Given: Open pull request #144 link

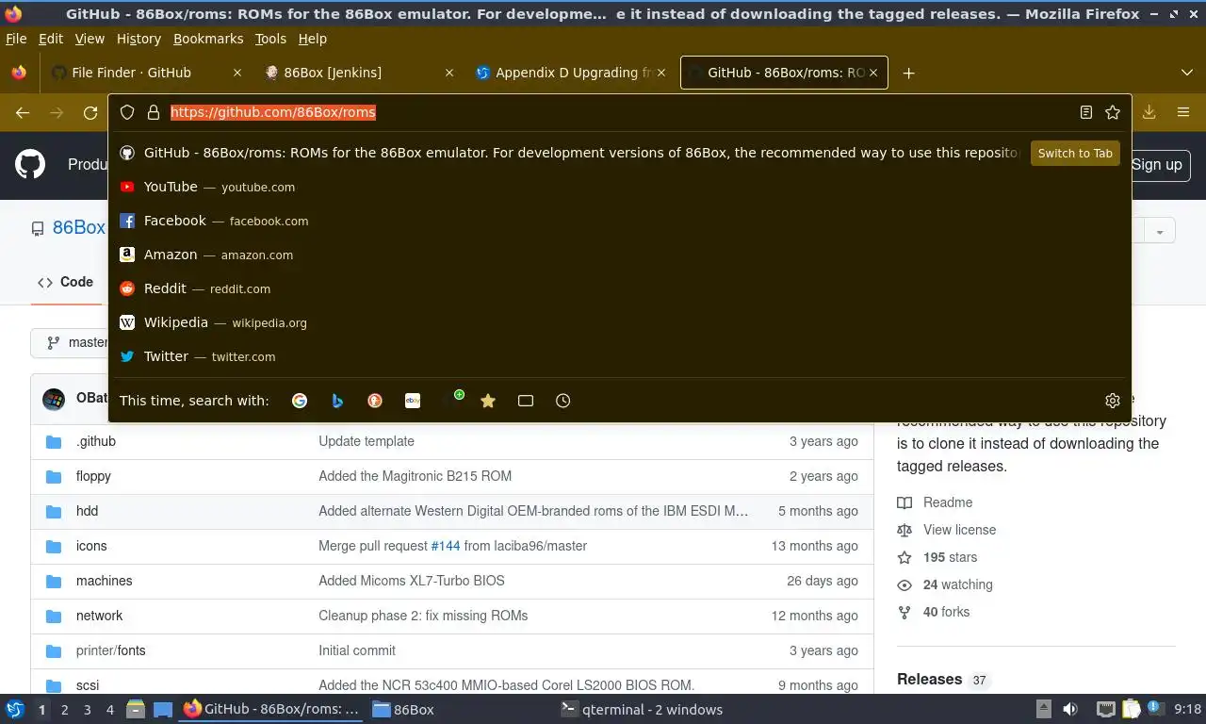Looking at the screenshot, I should (x=446, y=546).
